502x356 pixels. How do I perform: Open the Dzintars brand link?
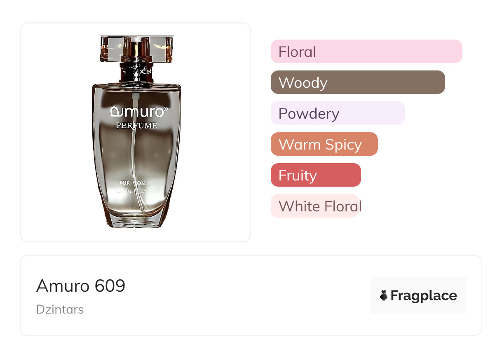[x=60, y=309]
